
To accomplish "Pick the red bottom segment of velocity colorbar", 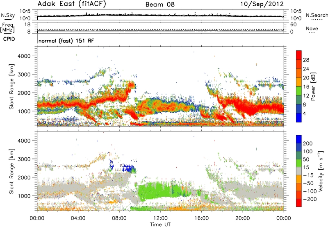I will (x=299, y=203).
